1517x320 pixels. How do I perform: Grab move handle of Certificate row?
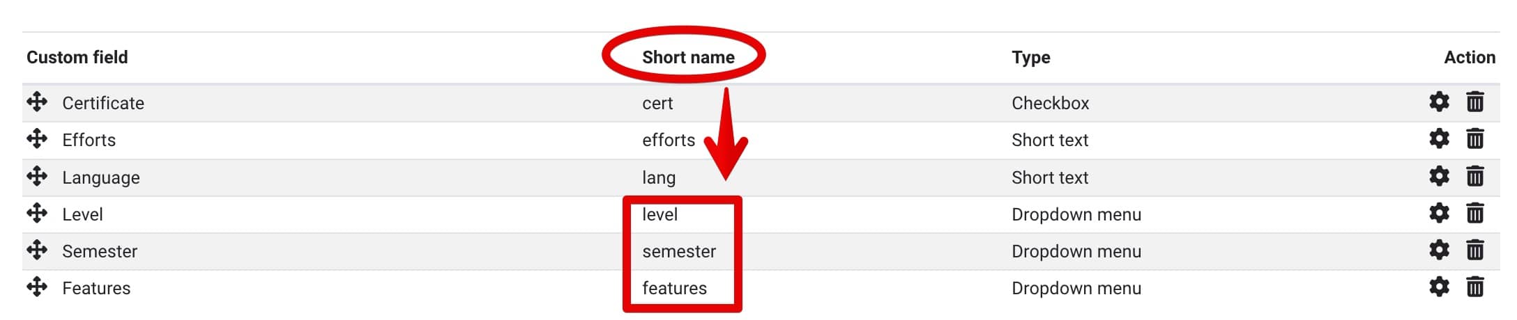click(x=37, y=102)
